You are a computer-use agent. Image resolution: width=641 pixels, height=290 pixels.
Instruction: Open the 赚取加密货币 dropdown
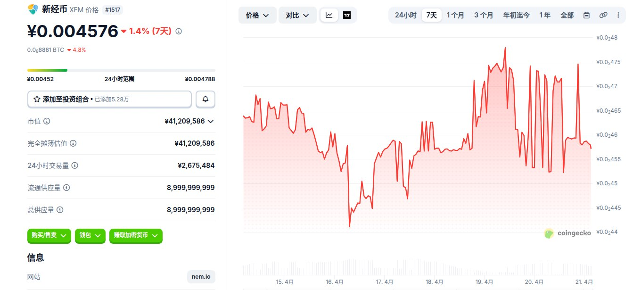[x=136, y=236]
